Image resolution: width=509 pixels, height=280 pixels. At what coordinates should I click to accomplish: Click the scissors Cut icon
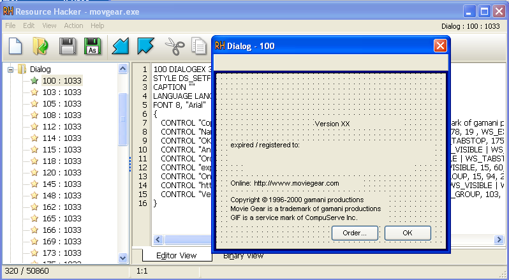175,46
